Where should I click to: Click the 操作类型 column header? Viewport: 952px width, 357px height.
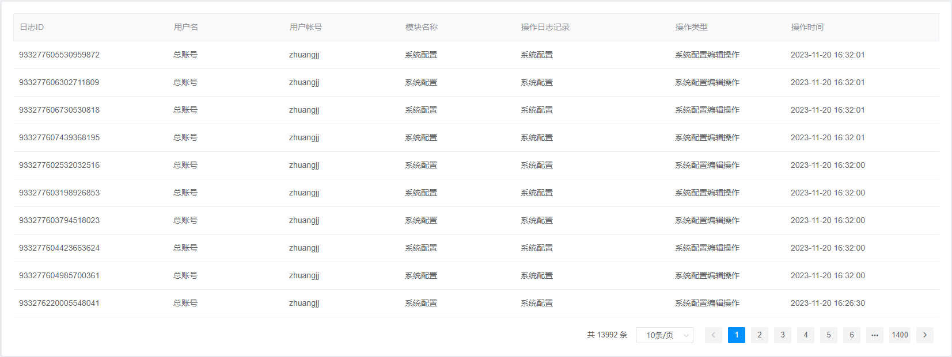click(691, 27)
